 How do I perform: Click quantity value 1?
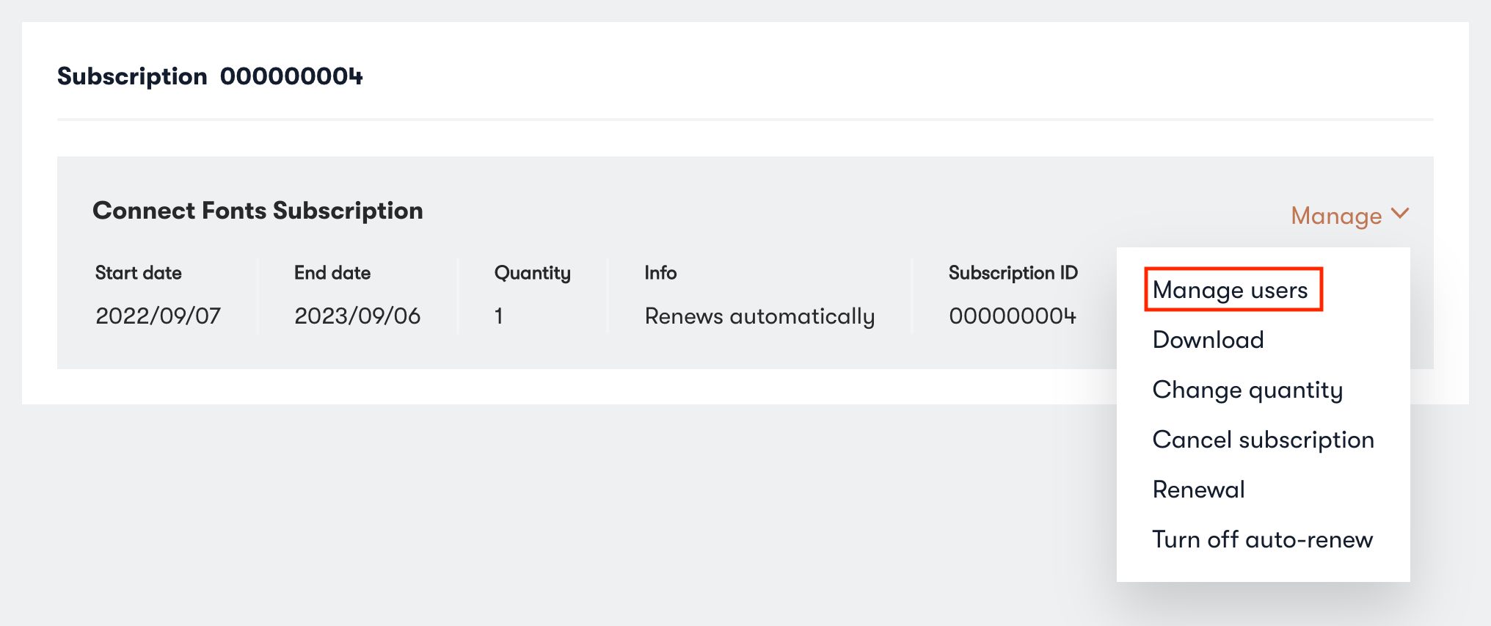click(x=498, y=316)
